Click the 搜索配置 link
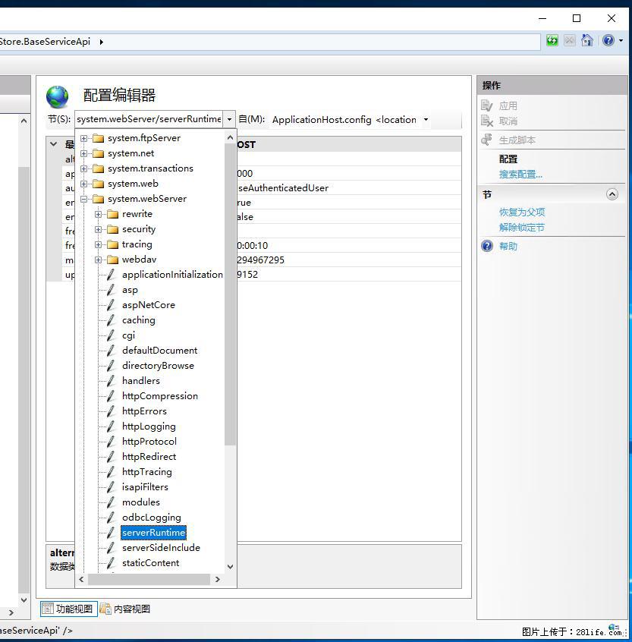This screenshot has height=642, width=632. click(x=520, y=175)
